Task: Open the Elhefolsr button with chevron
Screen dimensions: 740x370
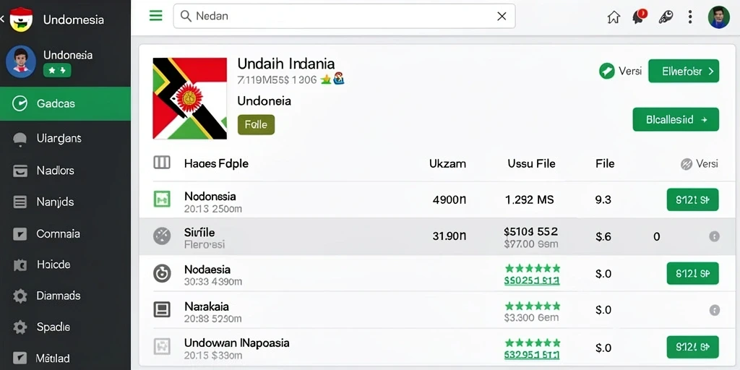Action: click(684, 72)
